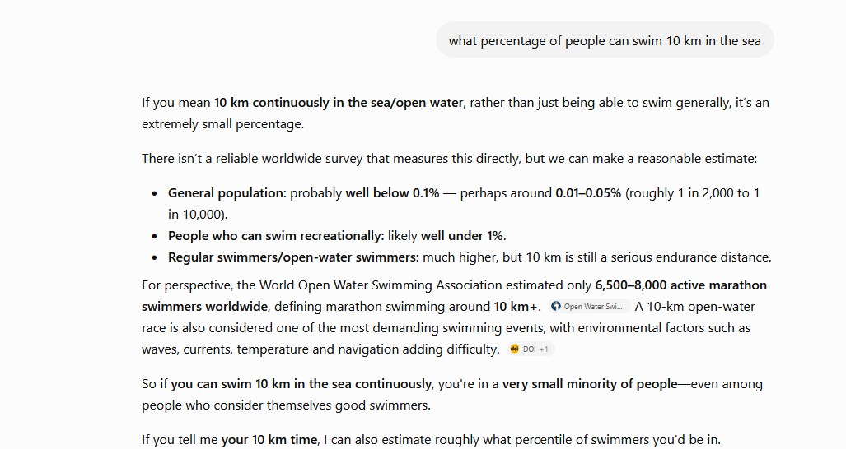Click the bold 'well below 0.1%' phrase
This screenshot has width=846, height=449.
(x=392, y=193)
